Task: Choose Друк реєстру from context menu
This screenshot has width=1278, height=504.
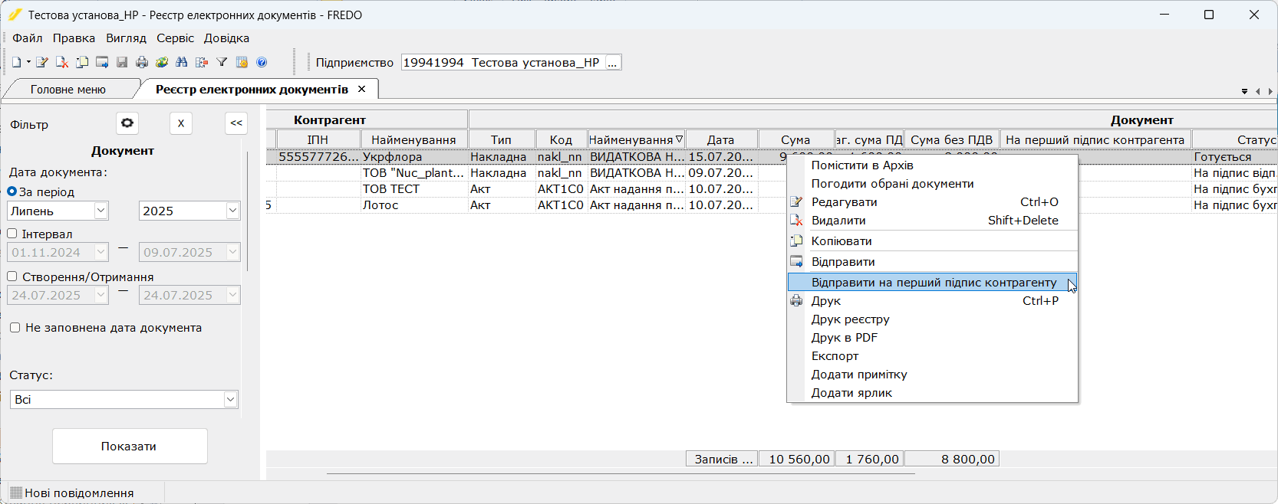Action: [x=932, y=319]
